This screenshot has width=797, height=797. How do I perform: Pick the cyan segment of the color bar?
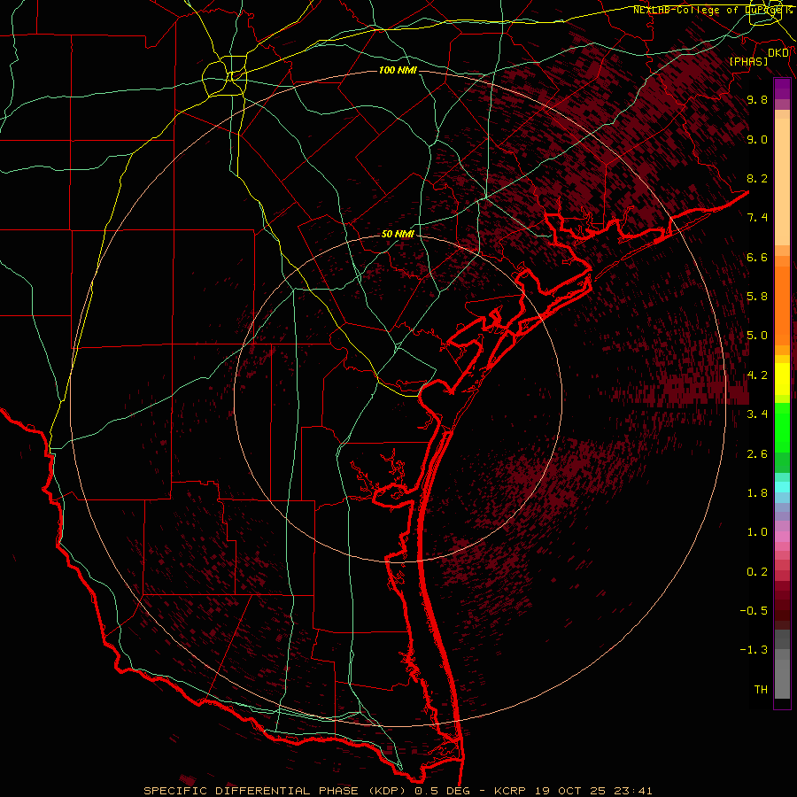(x=782, y=487)
